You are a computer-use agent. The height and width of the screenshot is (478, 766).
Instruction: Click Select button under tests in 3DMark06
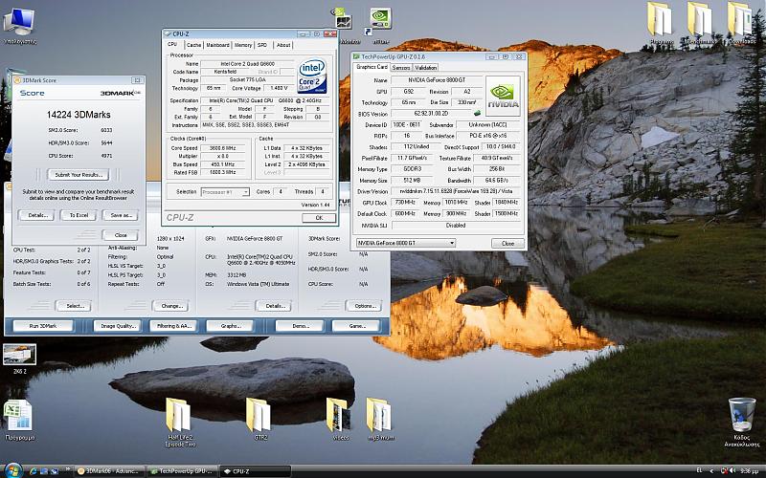pos(75,306)
